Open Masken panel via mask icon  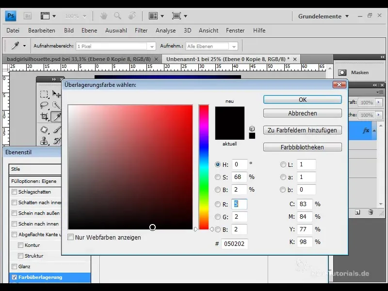click(342, 72)
